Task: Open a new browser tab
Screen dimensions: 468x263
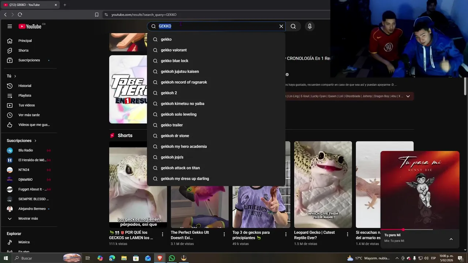Action: pyautogui.click(x=65, y=5)
